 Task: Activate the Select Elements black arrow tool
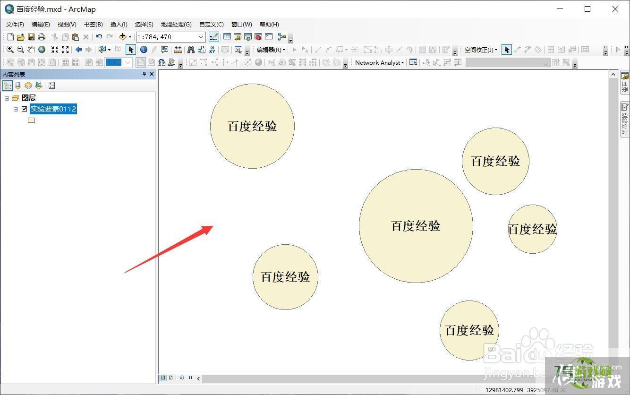pos(131,50)
